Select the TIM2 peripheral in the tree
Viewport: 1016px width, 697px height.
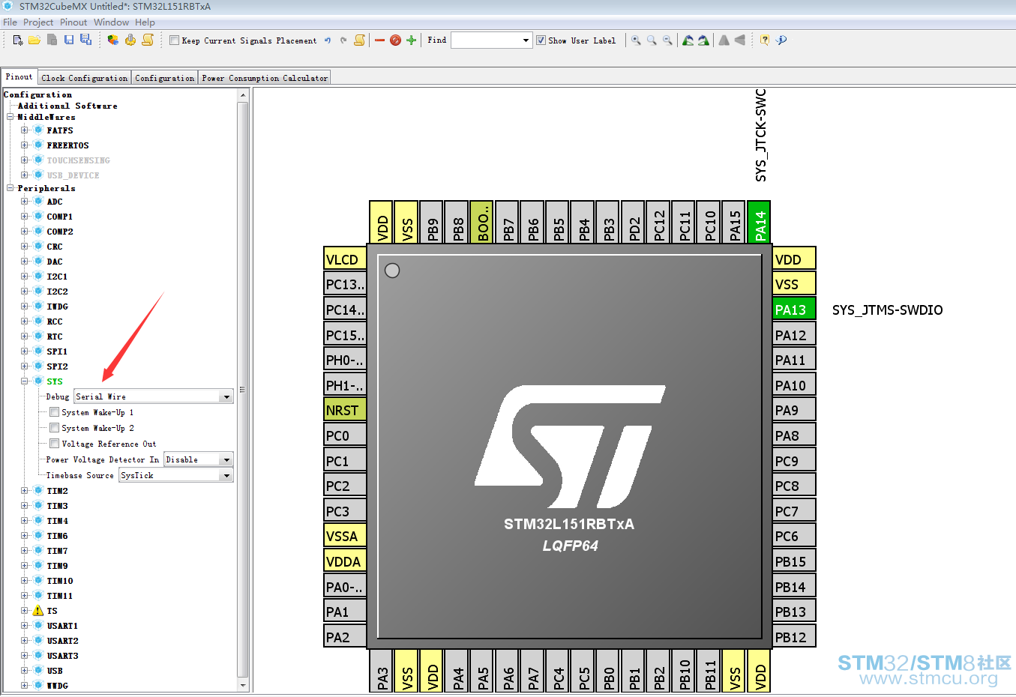[x=57, y=491]
